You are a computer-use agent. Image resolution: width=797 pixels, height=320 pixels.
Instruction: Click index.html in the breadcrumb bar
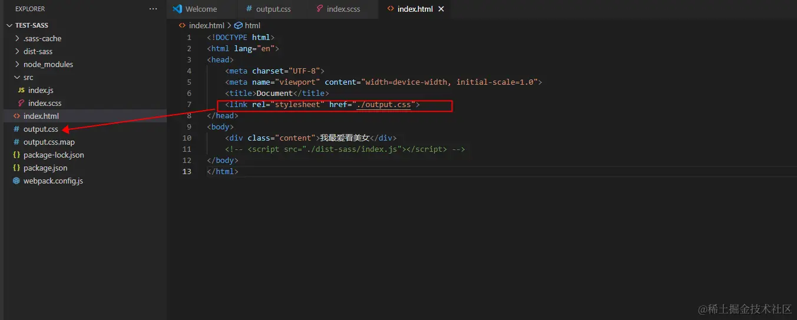[x=206, y=25]
